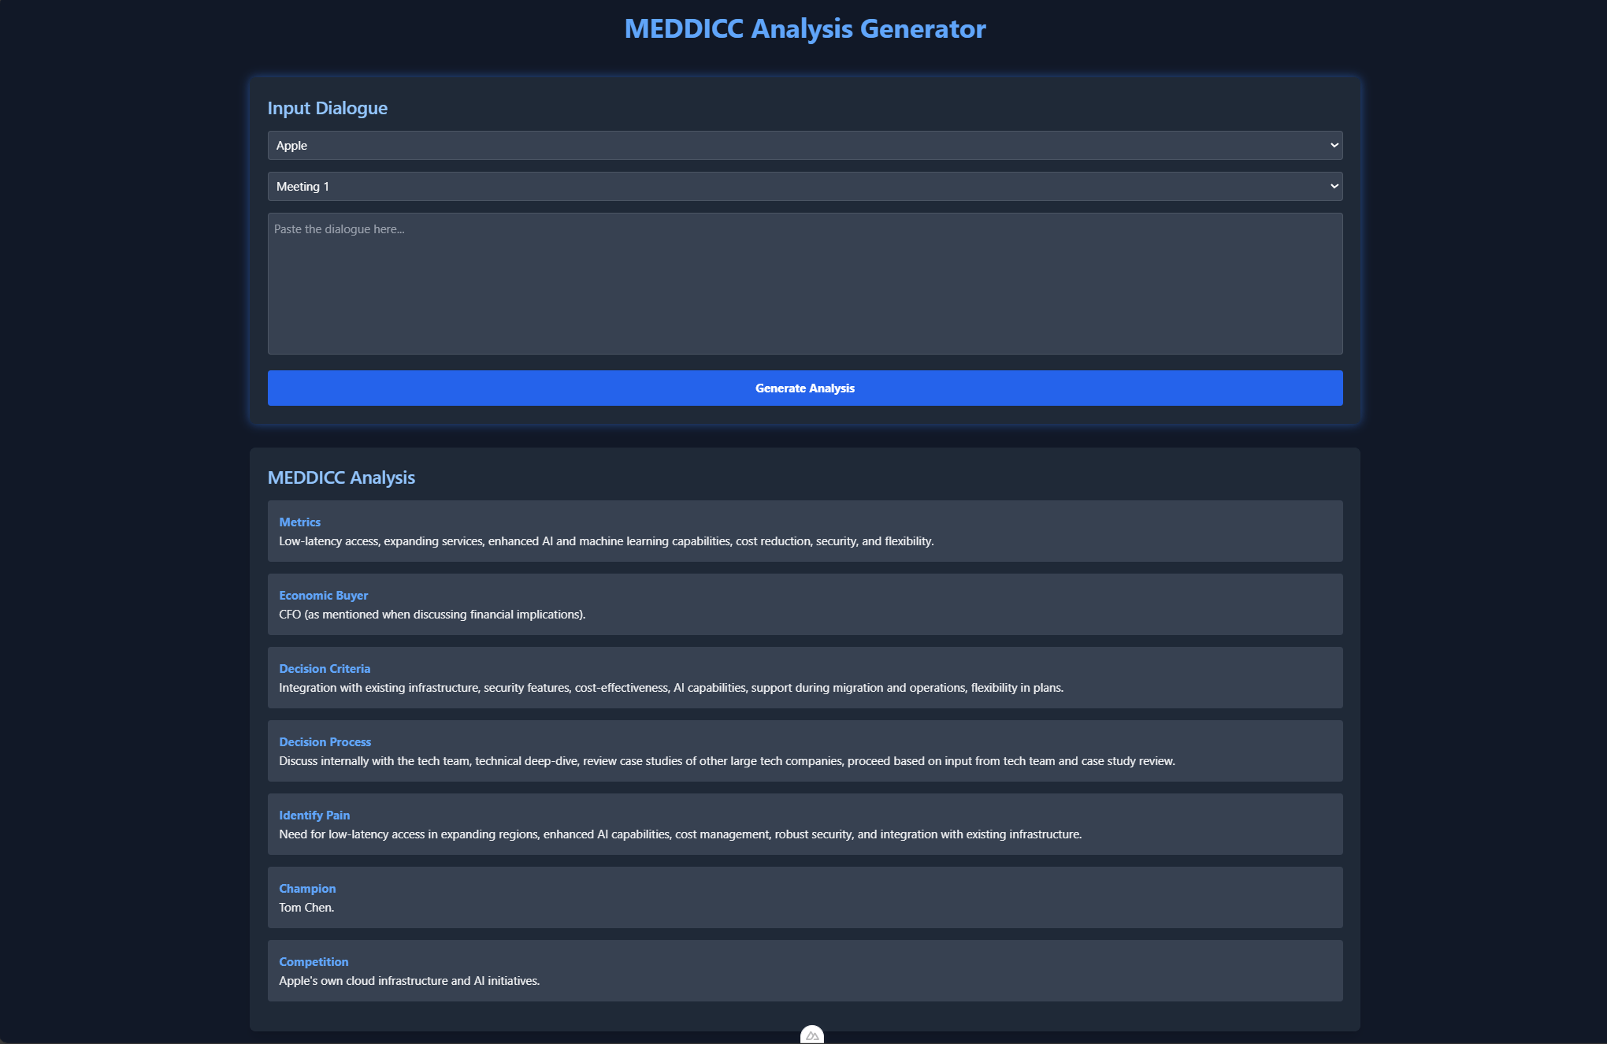
Task: Open the Meeting 1 dropdown
Action: click(805, 187)
